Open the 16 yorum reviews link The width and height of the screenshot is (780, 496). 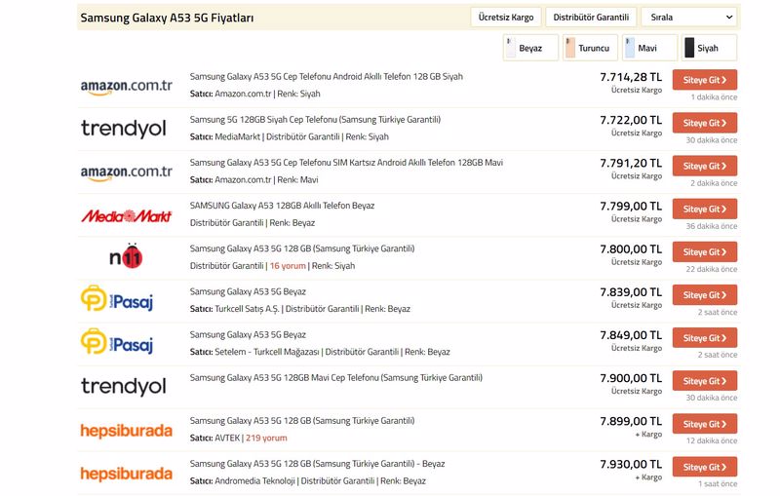288,266
